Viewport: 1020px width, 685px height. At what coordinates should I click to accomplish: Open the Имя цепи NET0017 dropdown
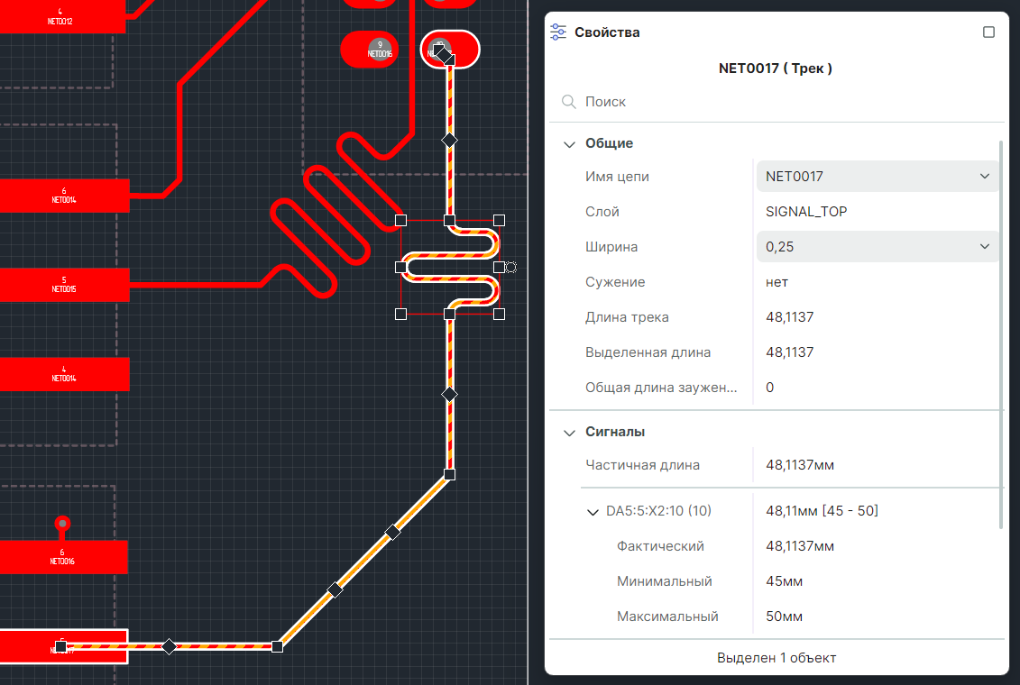[x=877, y=176]
